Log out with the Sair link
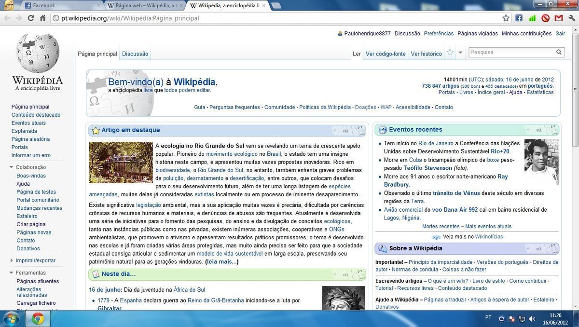This screenshot has height=327, width=579. [x=560, y=34]
